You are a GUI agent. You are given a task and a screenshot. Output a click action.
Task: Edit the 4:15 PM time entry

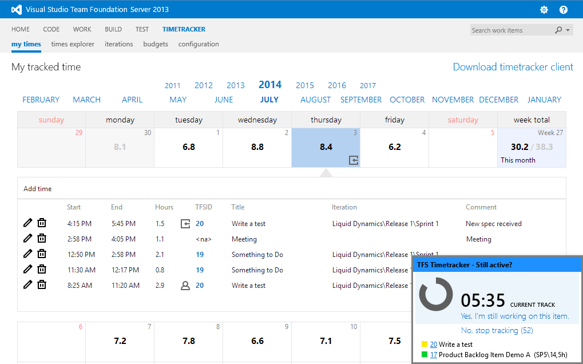(x=27, y=223)
